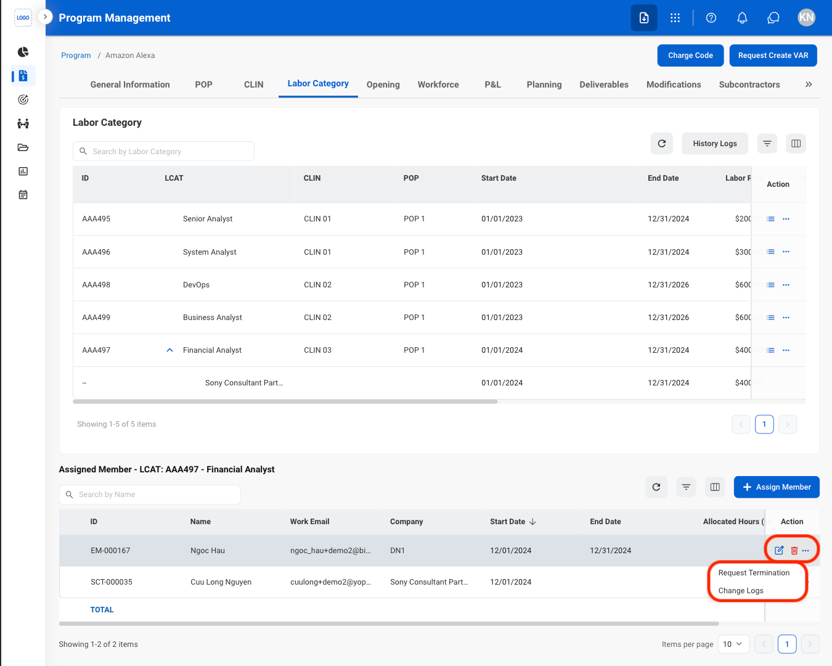Open more actions for AAA496 row
Viewport: 832px width, 666px height.
[786, 252]
